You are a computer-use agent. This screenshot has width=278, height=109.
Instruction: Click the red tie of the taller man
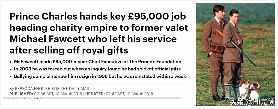(x=221, y=24)
